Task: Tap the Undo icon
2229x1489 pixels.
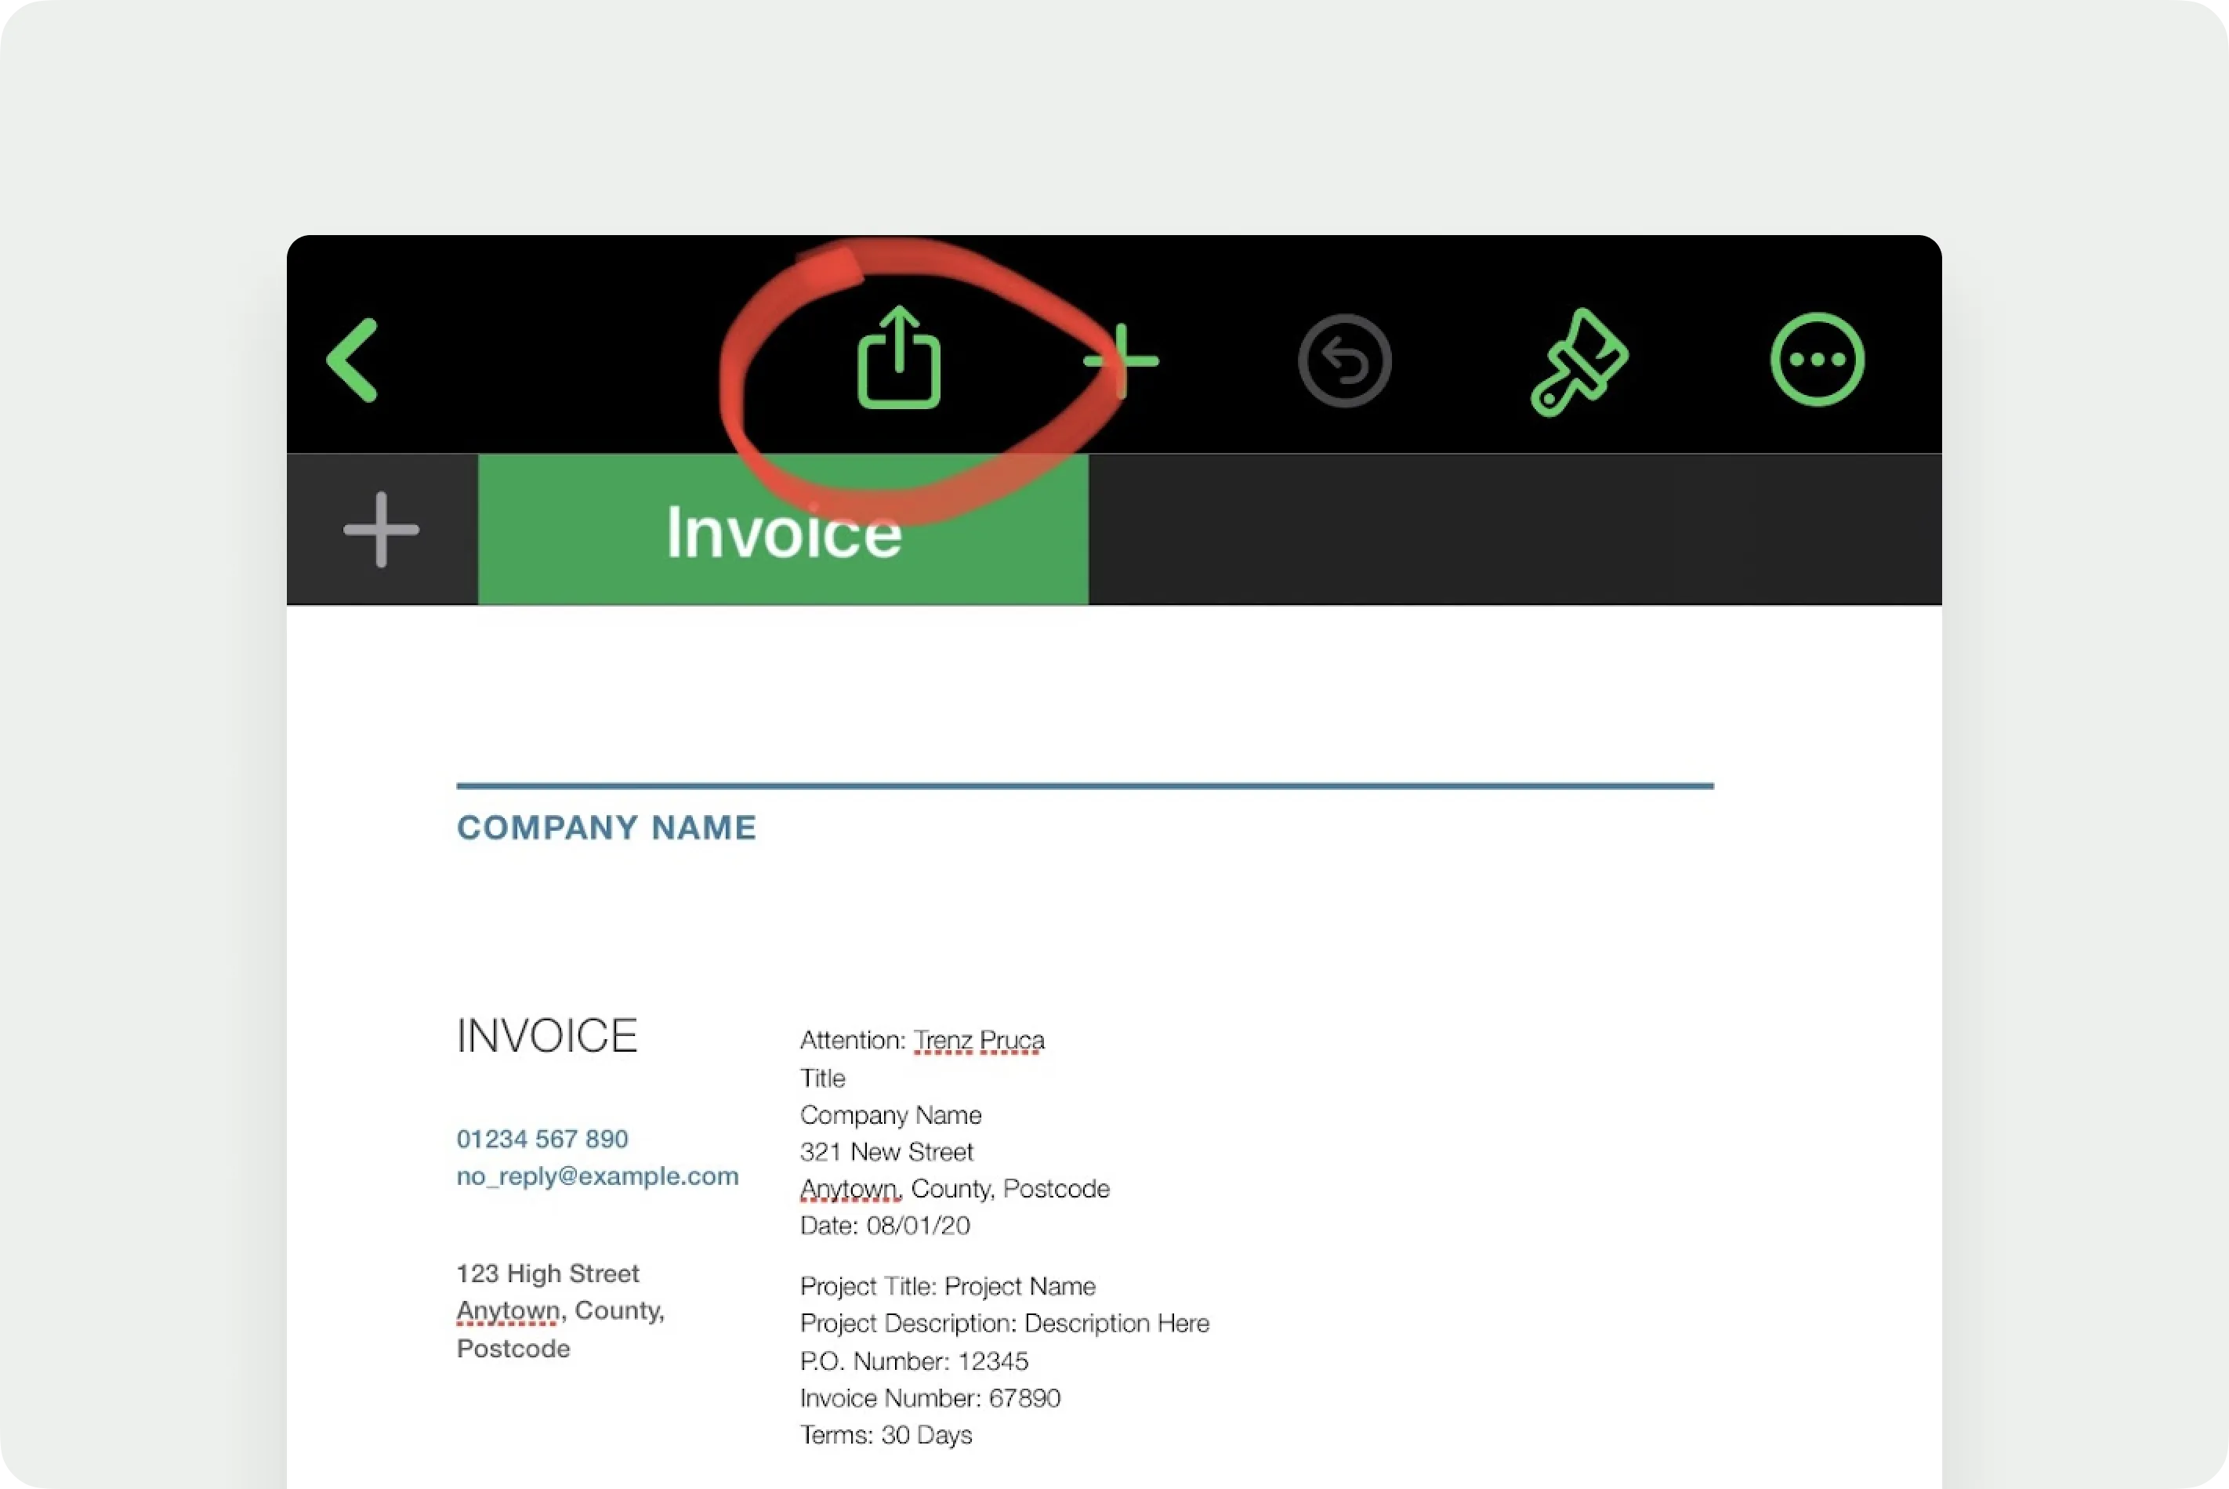Action: pyautogui.click(x=1345, y=360)
